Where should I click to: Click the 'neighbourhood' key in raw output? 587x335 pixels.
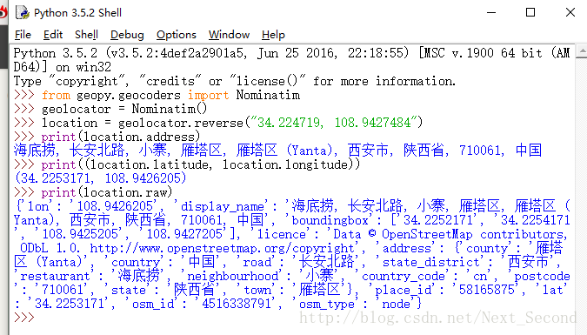233,276
